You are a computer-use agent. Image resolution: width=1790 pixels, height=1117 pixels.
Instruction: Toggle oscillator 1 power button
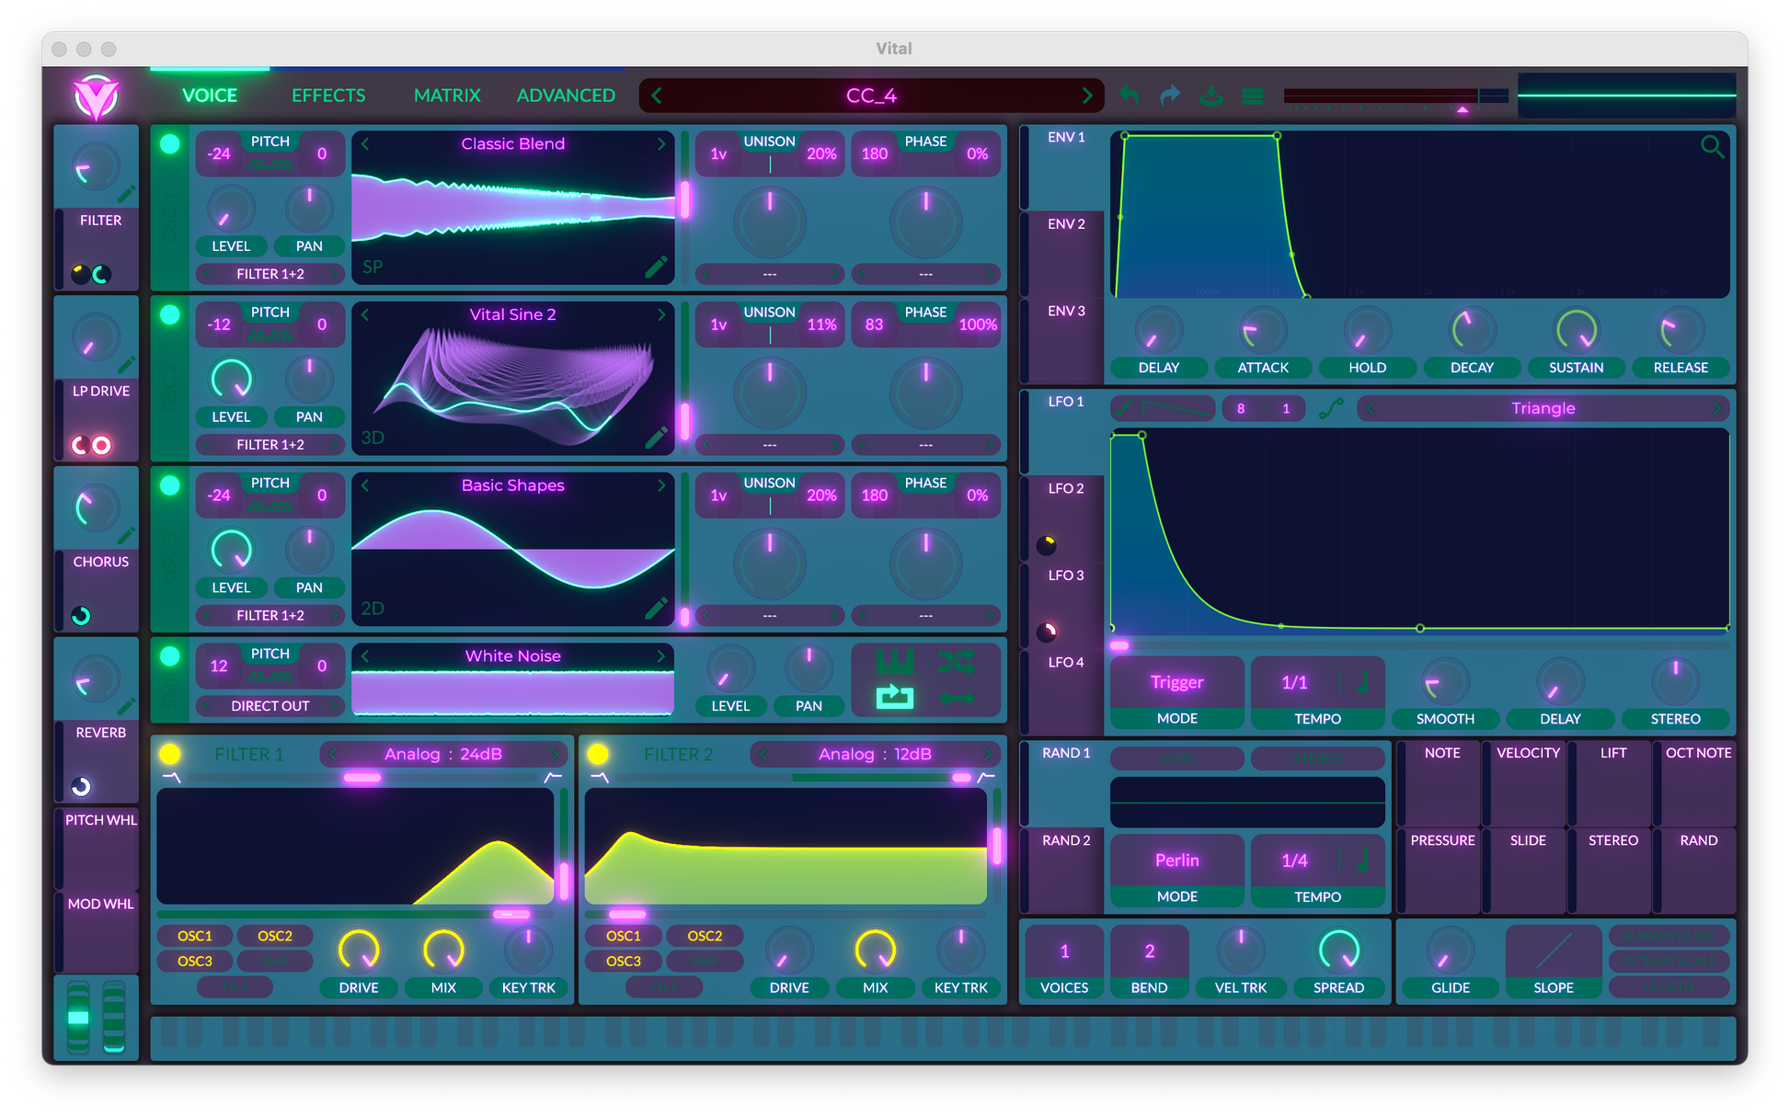tap(170, 144)
